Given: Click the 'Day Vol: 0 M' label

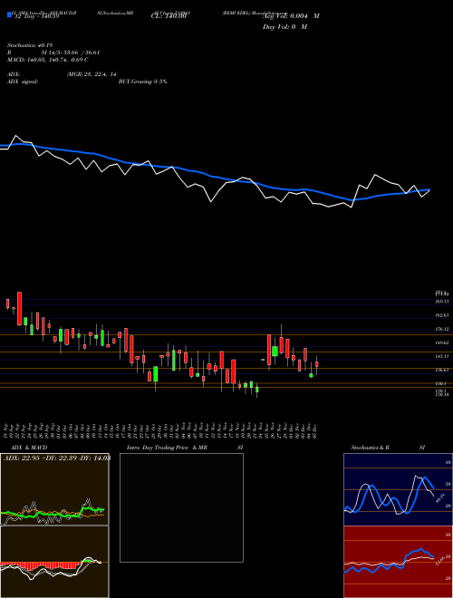Looking at the screenshot, I should [284, 27].
